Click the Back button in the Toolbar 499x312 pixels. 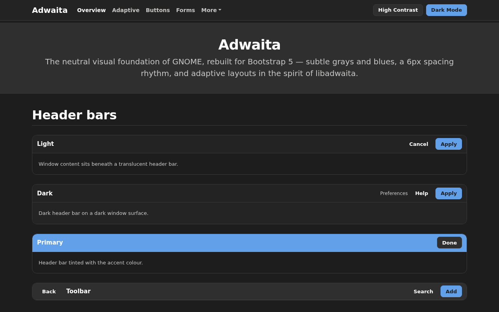pos(49,291)
